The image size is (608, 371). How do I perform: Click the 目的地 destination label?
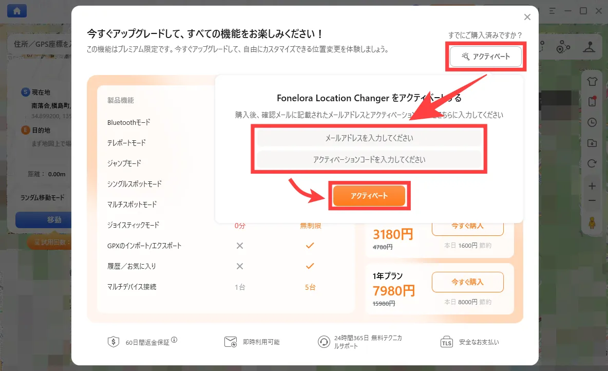(41, 131)
